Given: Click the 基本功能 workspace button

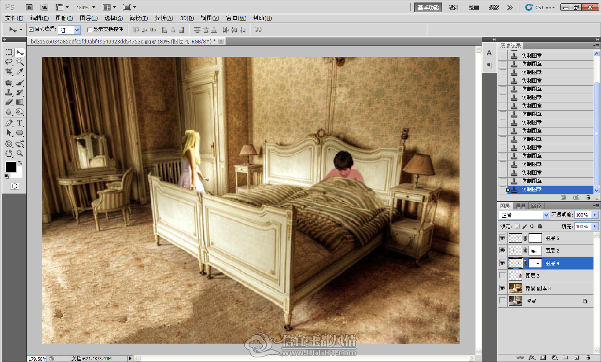Looking at the screenshot, I should point(428,7).
